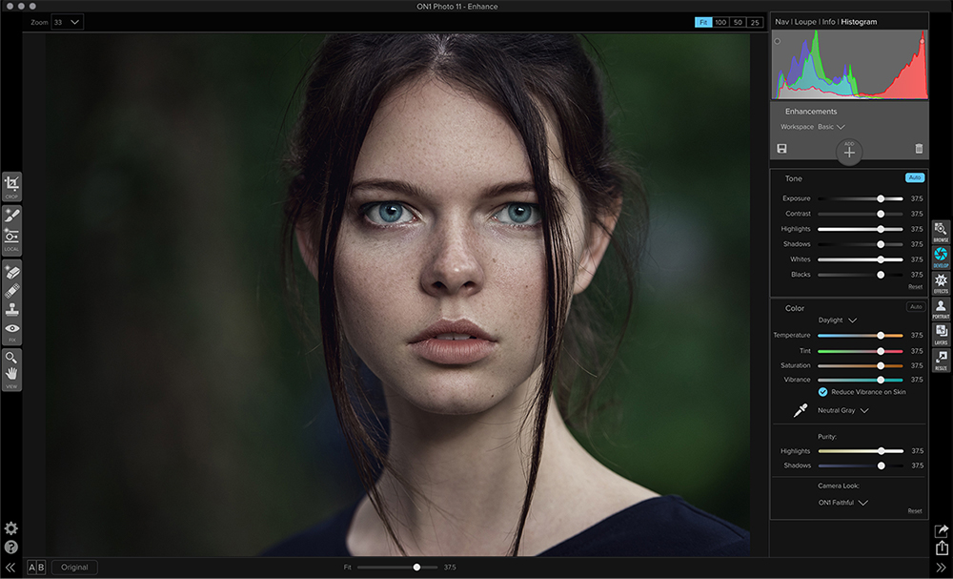Toggle the Original preview view
This screenshot has width=953, height=579.
tap(74, 568)
